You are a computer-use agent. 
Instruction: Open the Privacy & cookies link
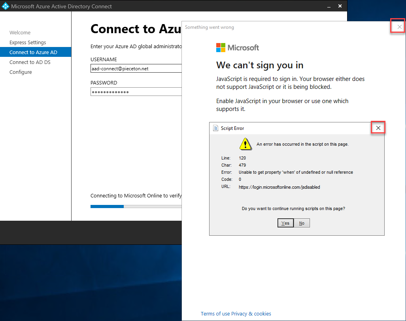click(x=251, y=313)
